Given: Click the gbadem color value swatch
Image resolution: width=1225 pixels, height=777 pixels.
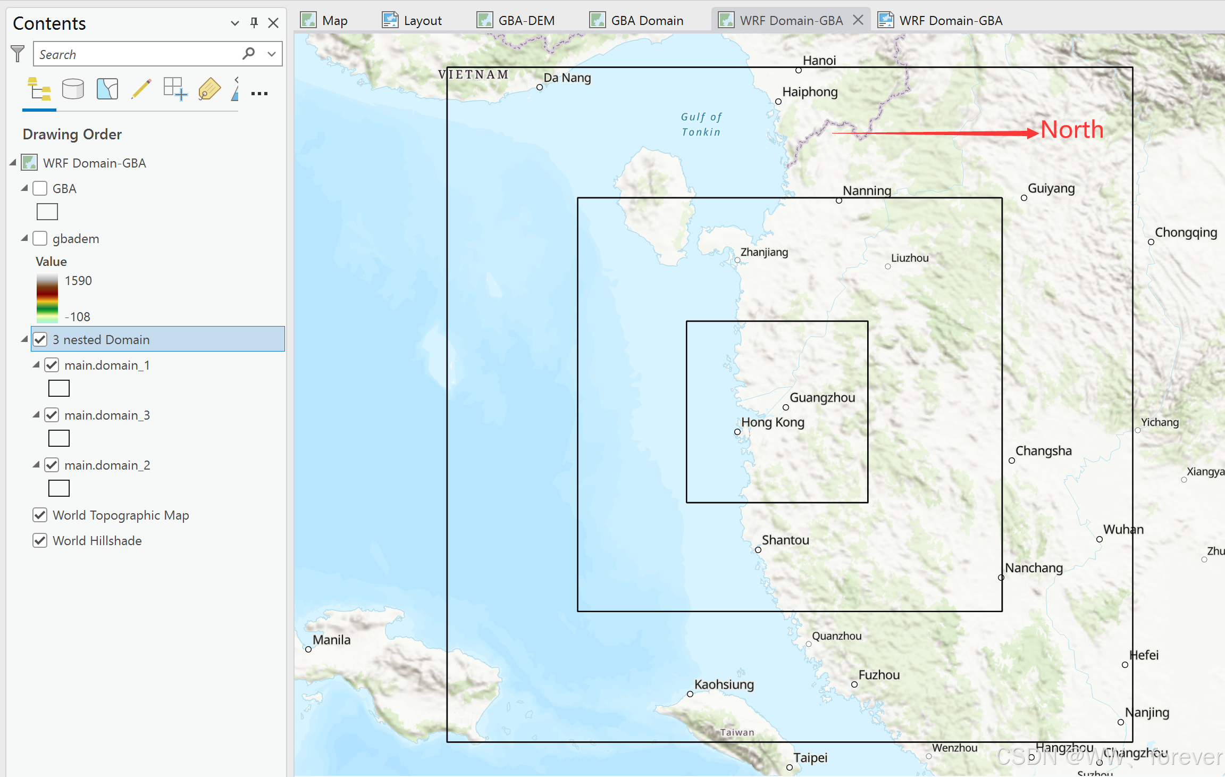Looking at the screenshot, I should pyautogui.click(x=47, y=297).
